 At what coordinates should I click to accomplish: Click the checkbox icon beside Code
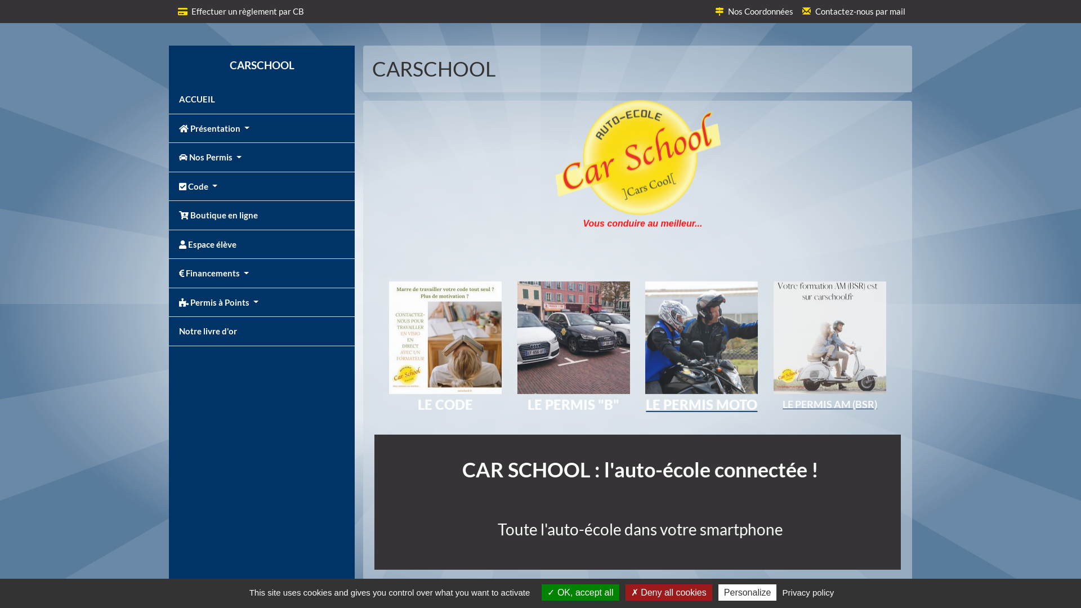182,186
